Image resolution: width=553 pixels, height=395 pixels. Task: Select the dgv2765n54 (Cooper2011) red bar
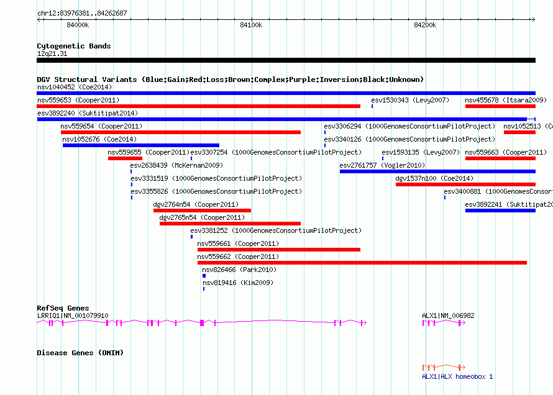click(230, 224)
